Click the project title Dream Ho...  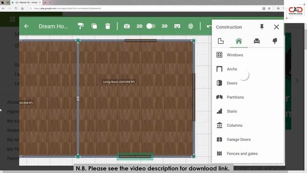[x=53, y=26]
